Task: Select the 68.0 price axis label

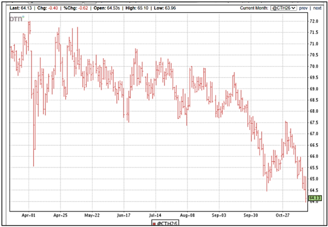Action: pyautogui.click(x=314, y=111)
